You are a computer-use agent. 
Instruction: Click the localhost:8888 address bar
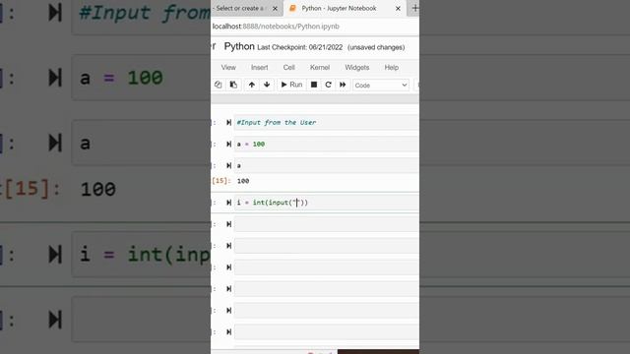tap(276, 27)
